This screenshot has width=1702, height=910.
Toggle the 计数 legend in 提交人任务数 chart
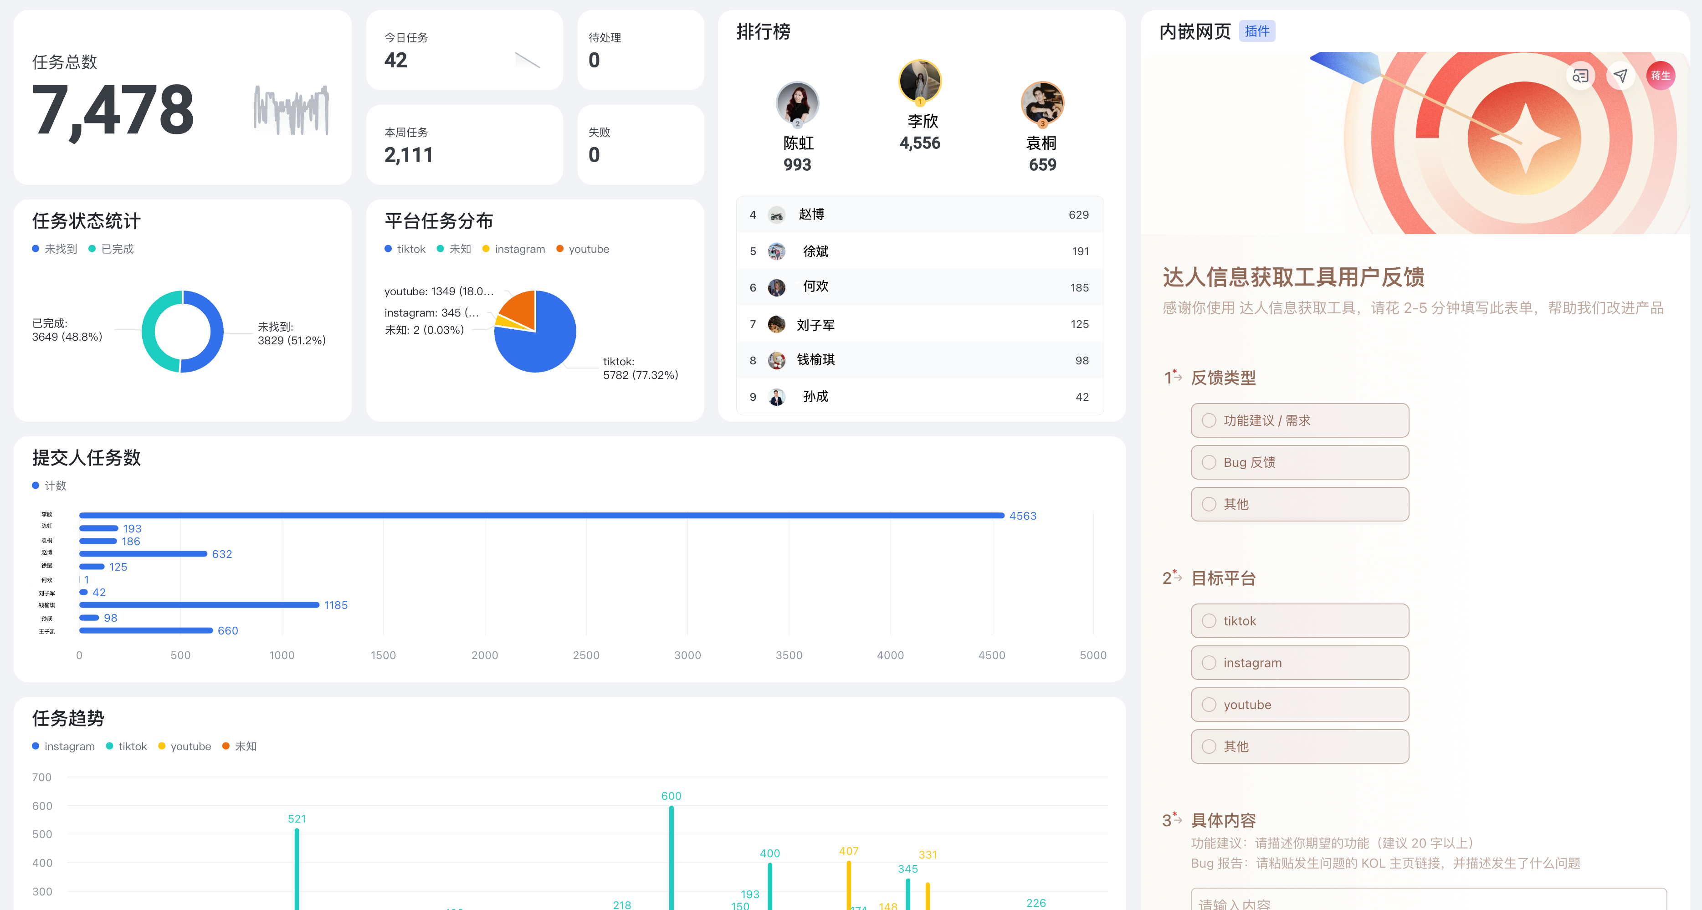pos(48,486)
